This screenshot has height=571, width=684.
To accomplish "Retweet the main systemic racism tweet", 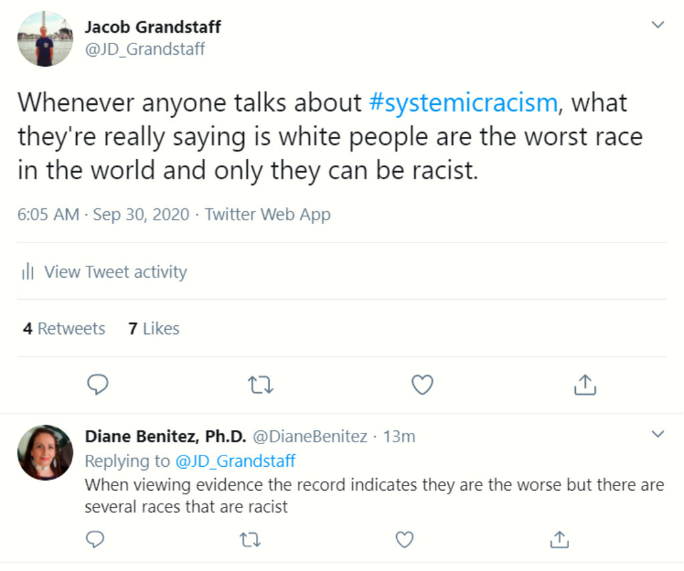I will click(x=261, y=385).
